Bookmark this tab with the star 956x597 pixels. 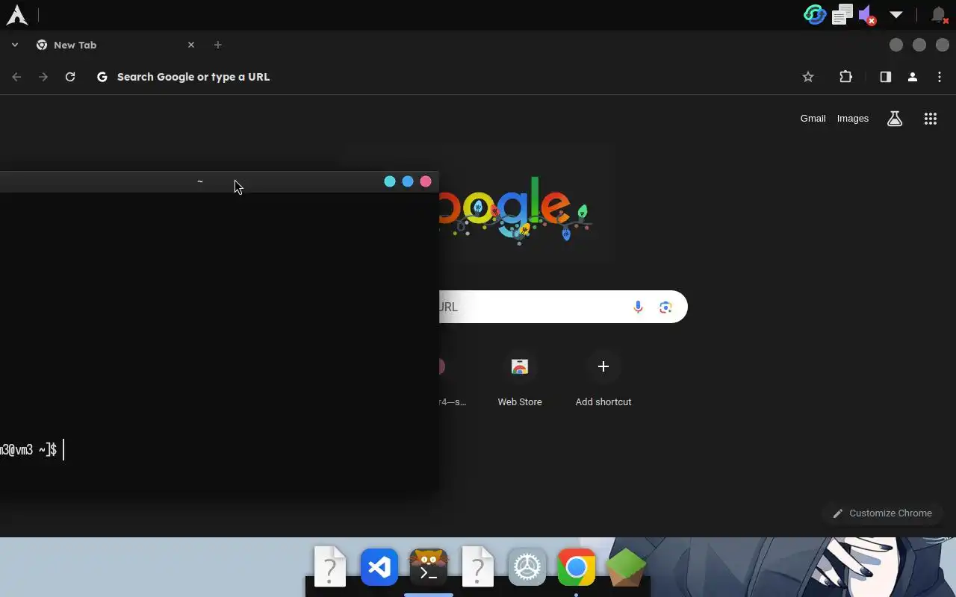[808, 77]
